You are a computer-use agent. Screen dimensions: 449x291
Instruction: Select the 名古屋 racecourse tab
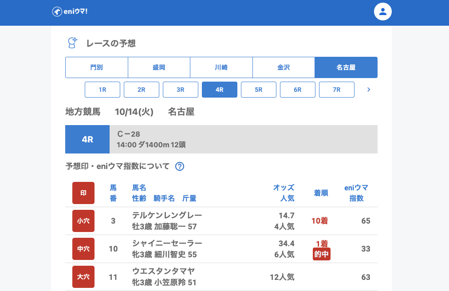[x=346, y=67]
